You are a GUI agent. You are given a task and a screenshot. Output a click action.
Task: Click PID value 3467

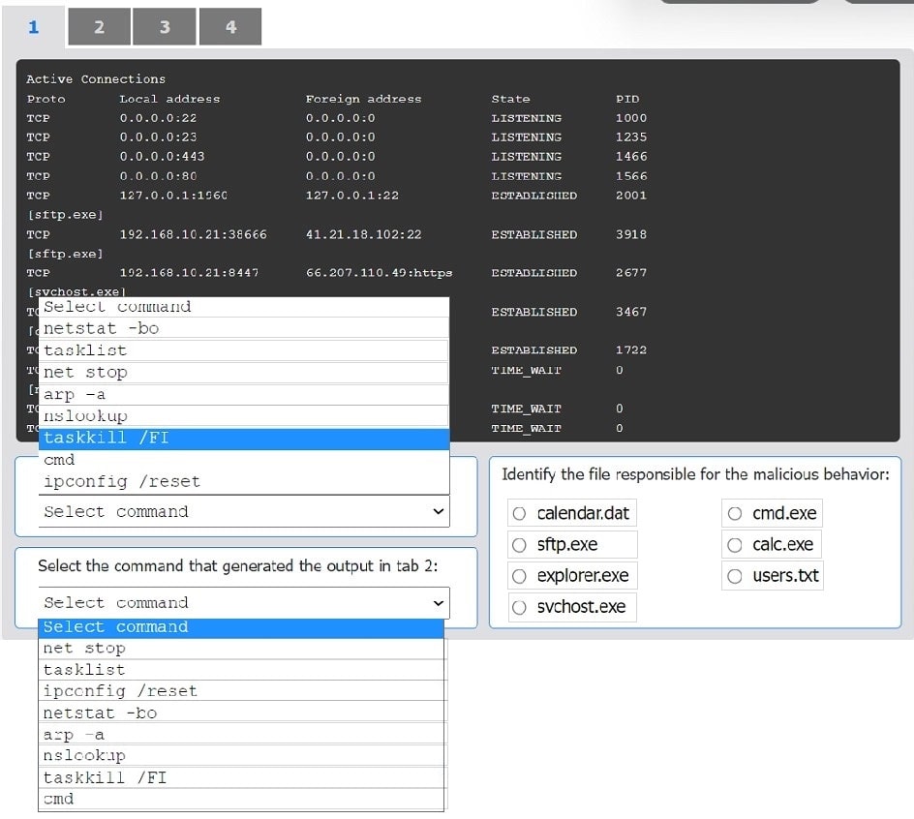coord(631,313)
